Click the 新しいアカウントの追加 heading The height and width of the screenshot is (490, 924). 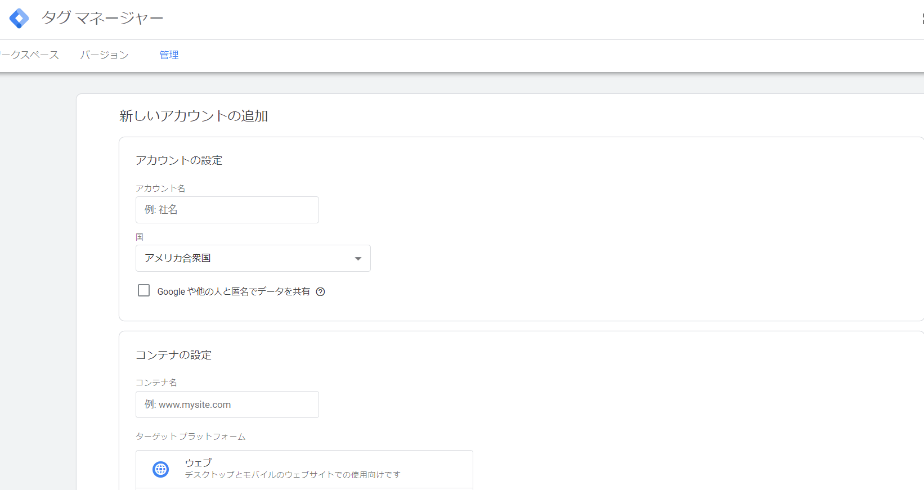coord(194,116)
